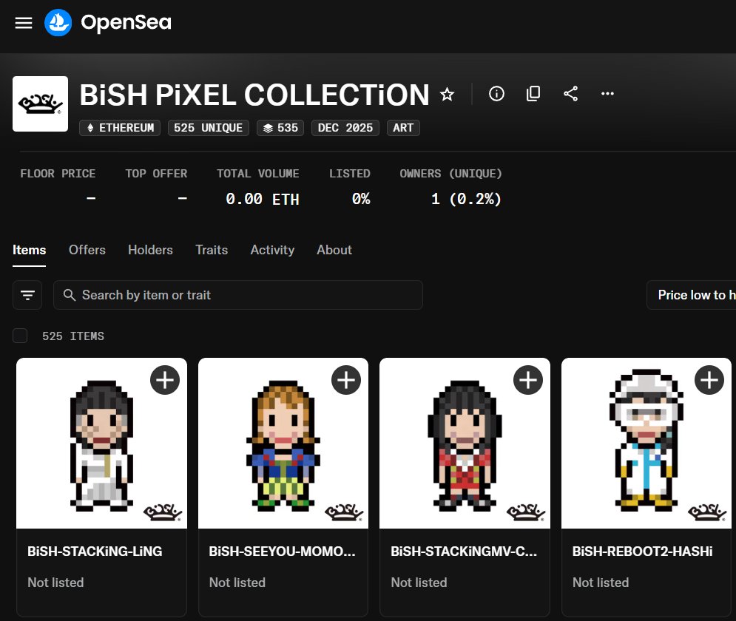Add BiSH-STACKiNG-LiNG to cart with plus

coord(165,380)
